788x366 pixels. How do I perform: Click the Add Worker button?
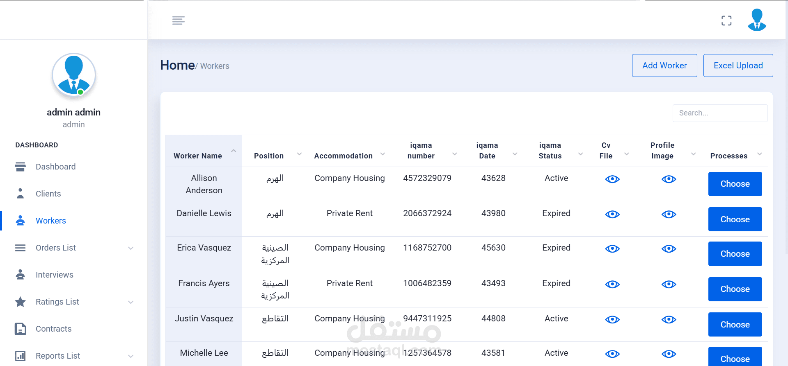point(664,66)
